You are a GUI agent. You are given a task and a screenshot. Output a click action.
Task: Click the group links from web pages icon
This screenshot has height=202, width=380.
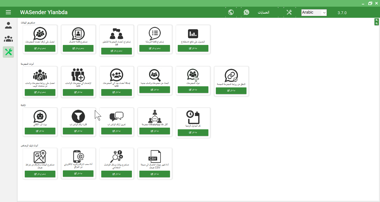coord(40,75)
